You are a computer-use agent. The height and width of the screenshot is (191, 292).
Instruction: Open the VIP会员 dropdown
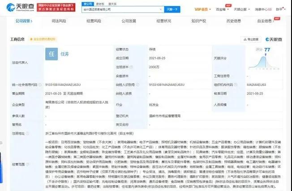pos(202,9)
